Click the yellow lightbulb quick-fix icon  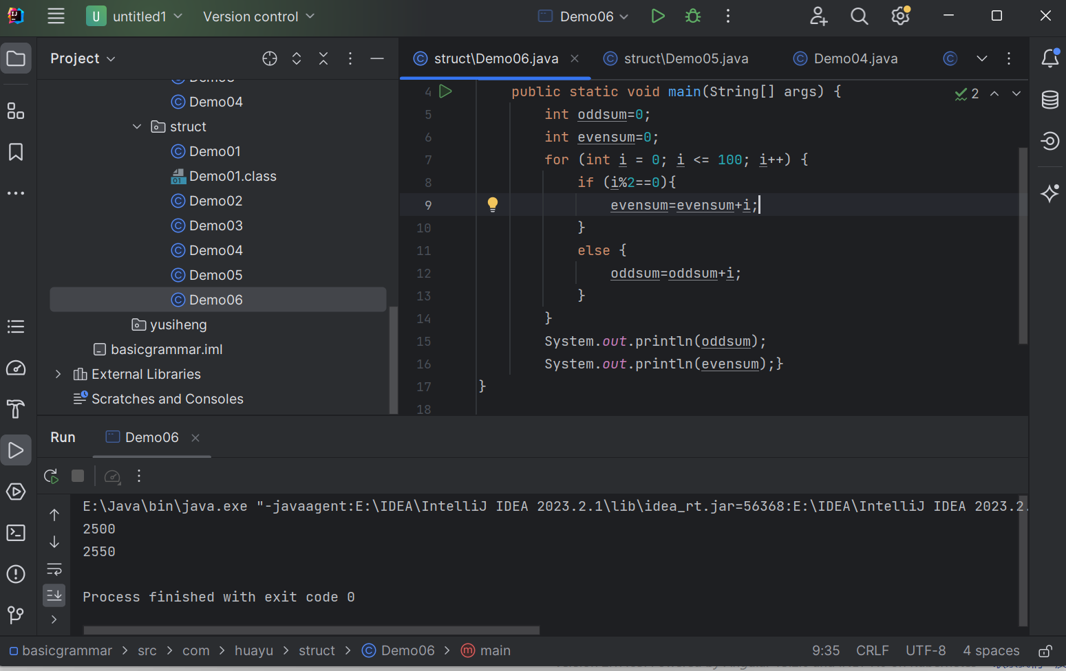coord(493,204)
